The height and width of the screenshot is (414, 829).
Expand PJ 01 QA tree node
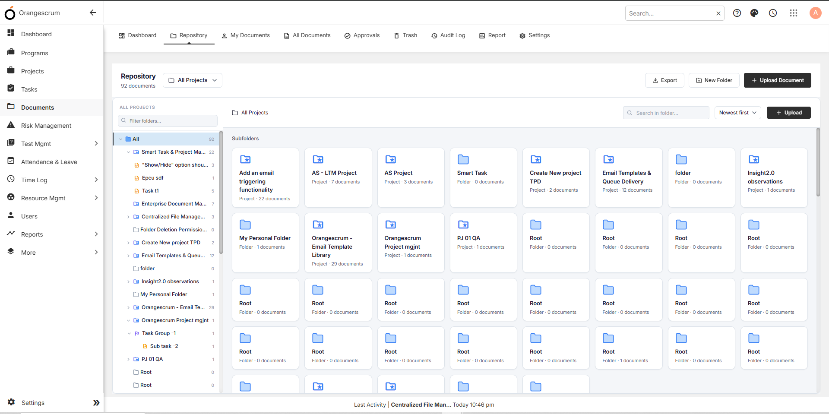click(128, 359)
